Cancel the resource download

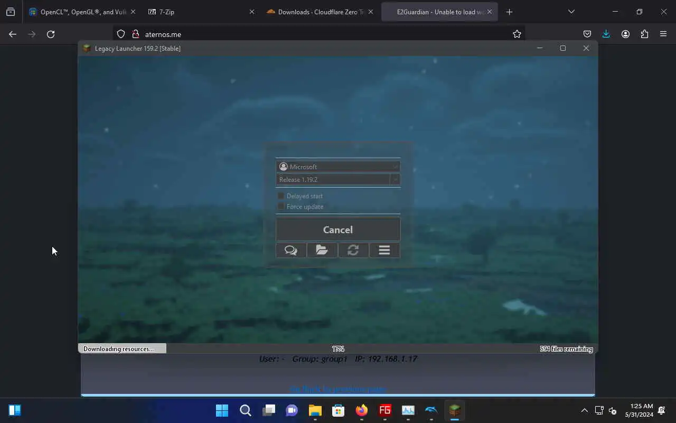click(x=338, y=229)
